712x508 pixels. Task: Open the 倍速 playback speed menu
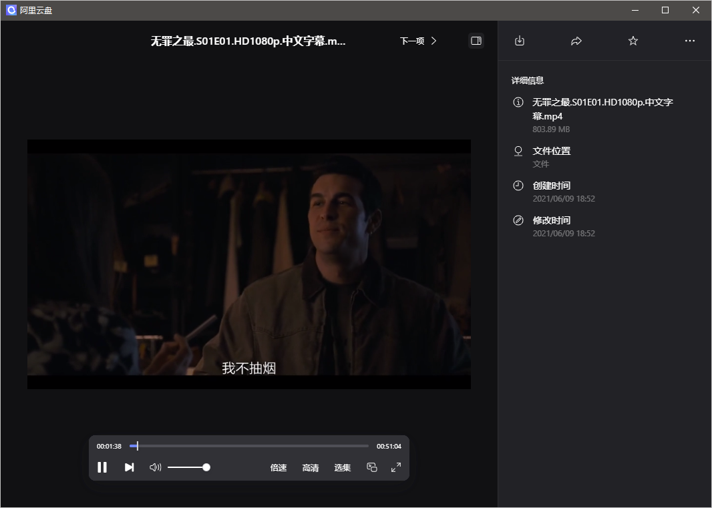pos(279,467)
